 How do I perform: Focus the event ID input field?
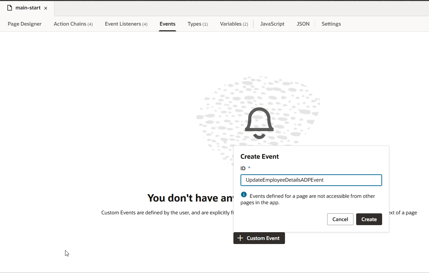point(311,180)
